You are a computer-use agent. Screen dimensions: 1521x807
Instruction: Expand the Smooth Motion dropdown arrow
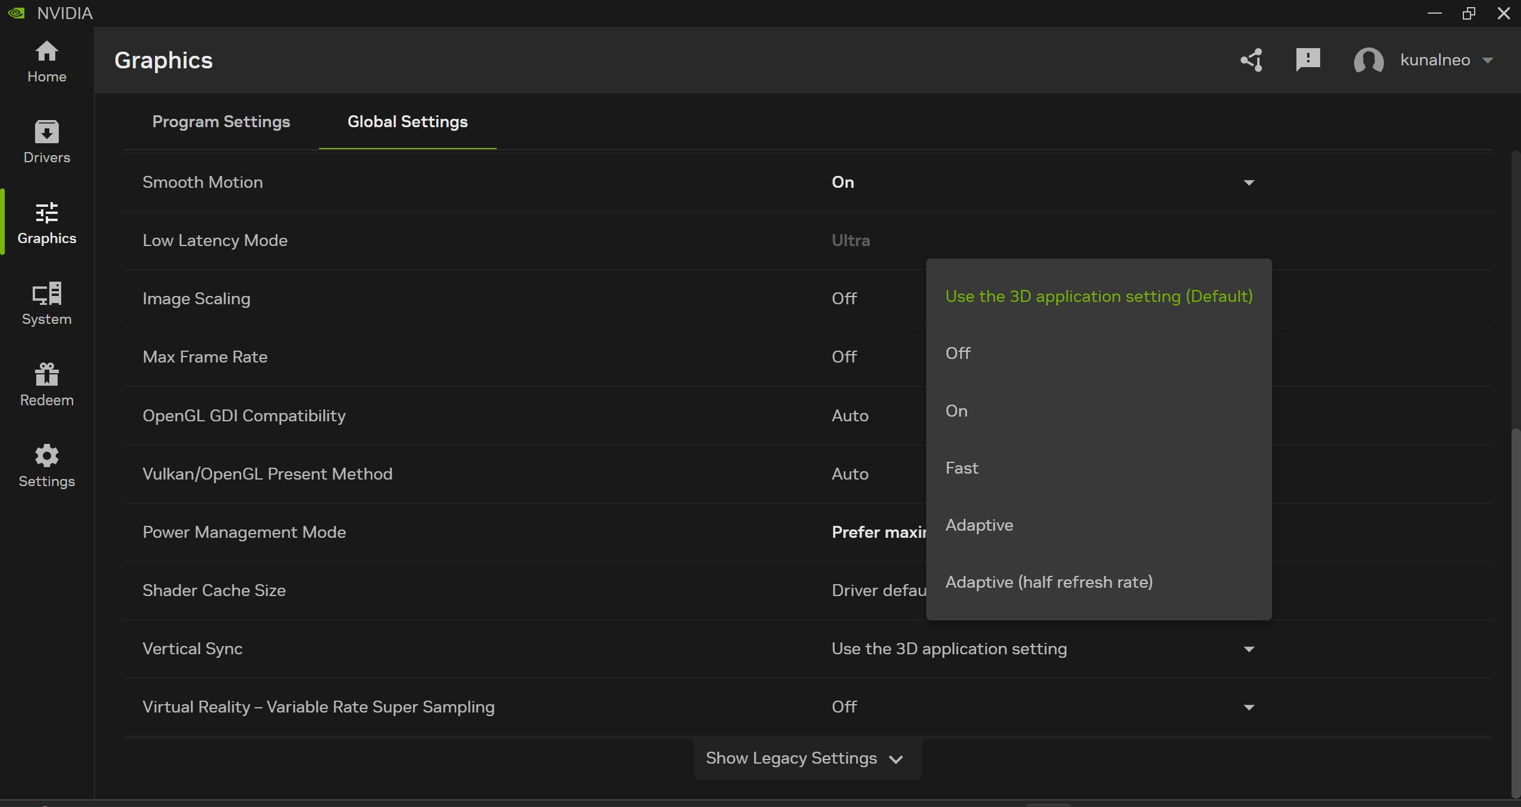pyautogui.click(x=1249, y=182)
